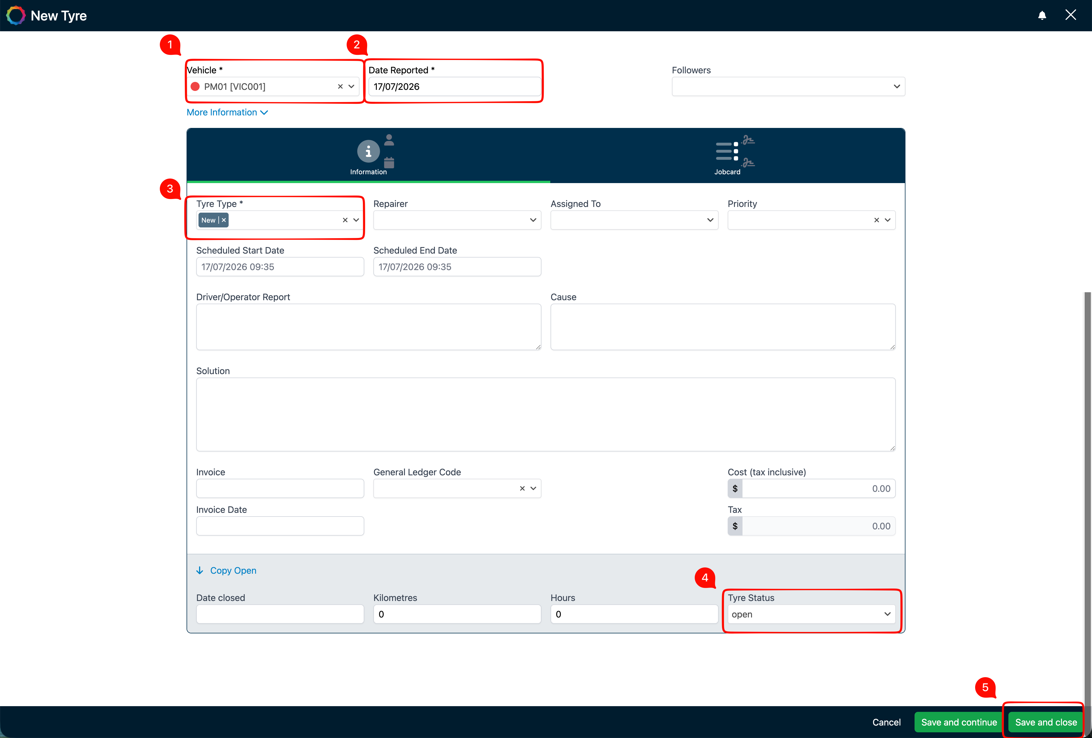Clear all Tyre Type selections
1092x738 pixels.
point(345,220)
